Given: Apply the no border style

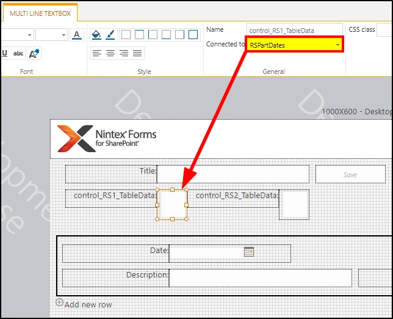Looking at the screenshot, I should (126, 35).
